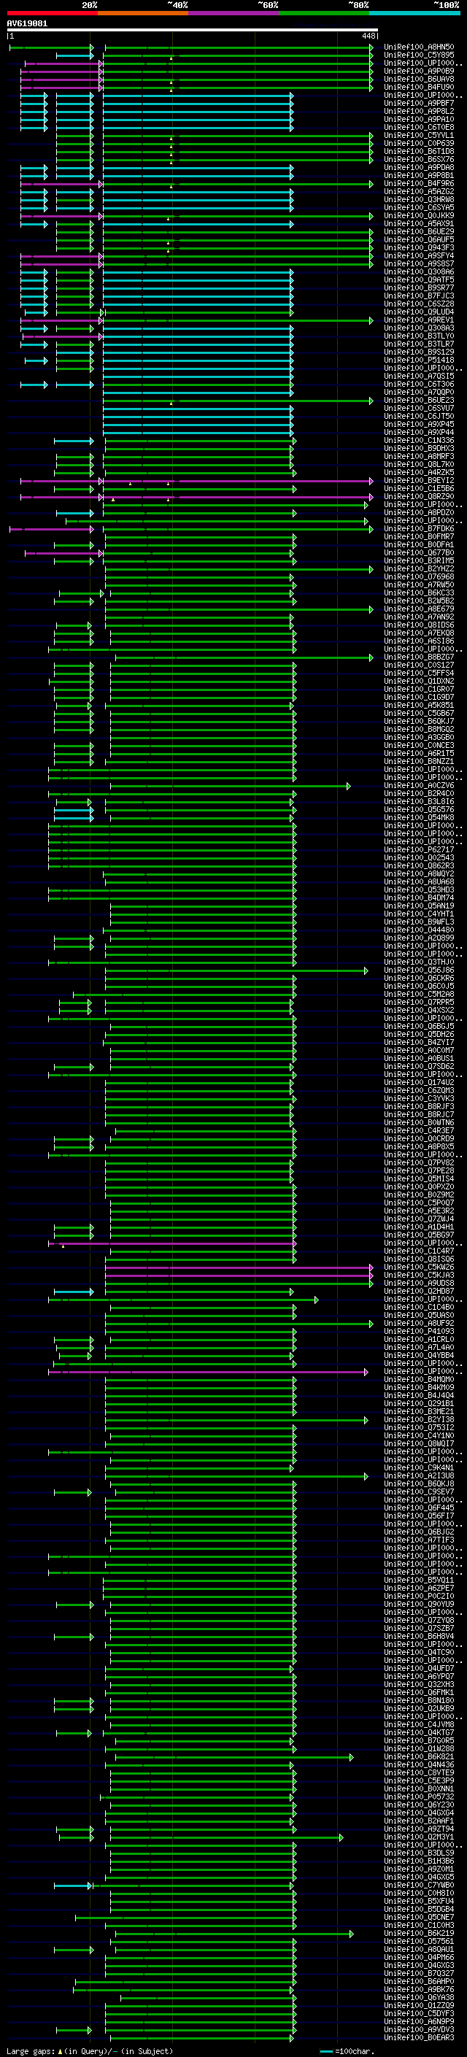Select hit label UniRef100_P51418
Screen dimensions: 467x2057
click(419, 360)
